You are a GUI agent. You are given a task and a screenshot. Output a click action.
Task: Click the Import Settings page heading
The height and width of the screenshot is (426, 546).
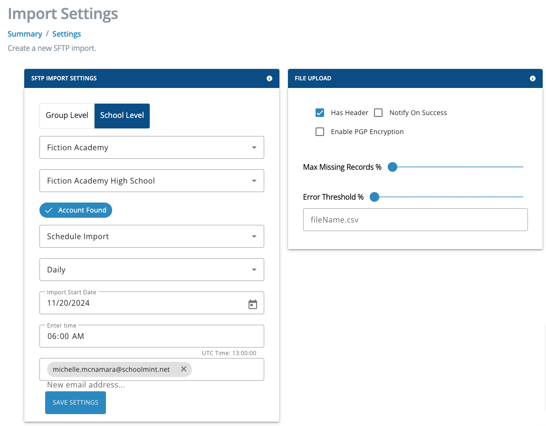63,14
